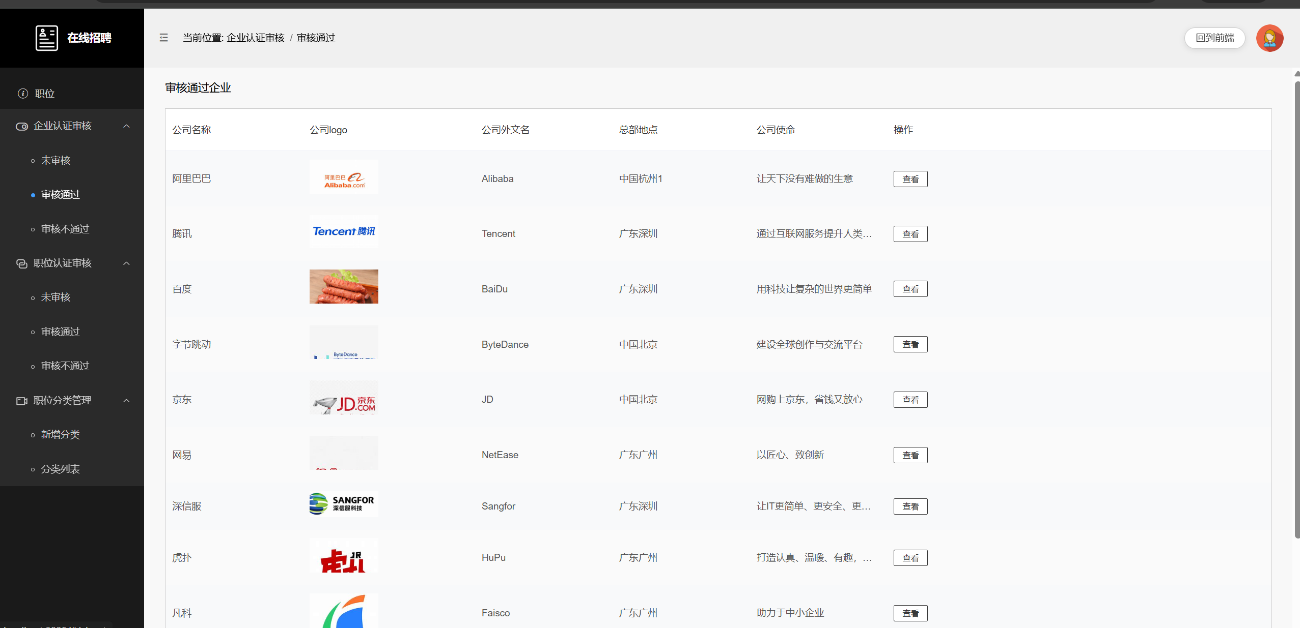The width and height of the screenshot is (1300, 628).
Task: Click the toggle icon beside 企业认证审核
Action: (x=22, y=126)
